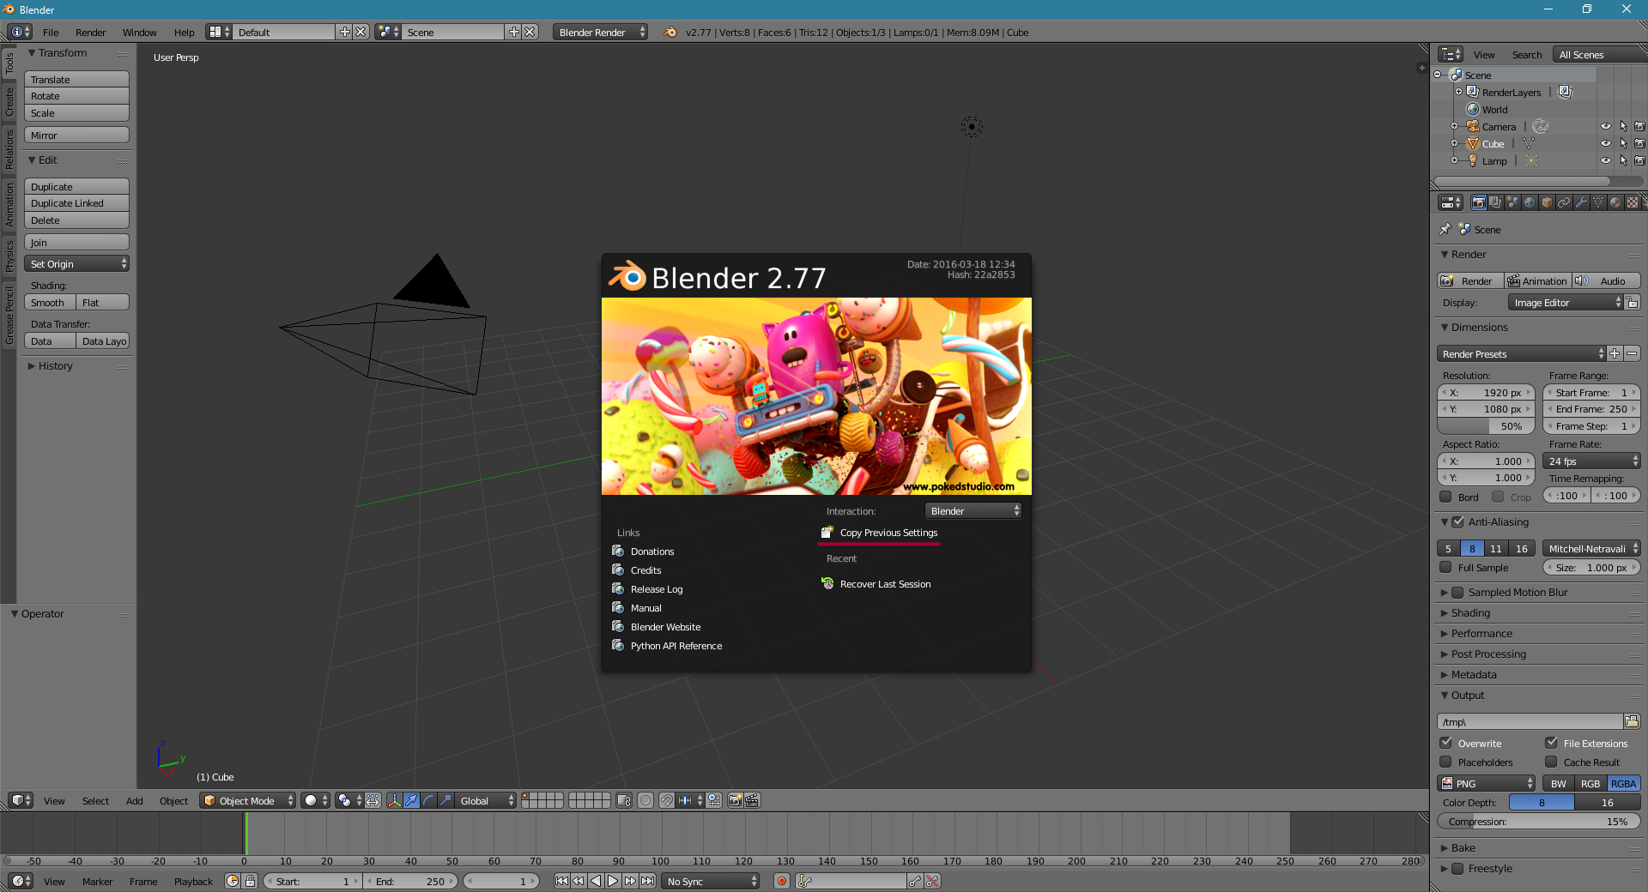1648x892 pixels.
Task: Enable the Placeholders checkbox
Action: tap(1446, 762)
